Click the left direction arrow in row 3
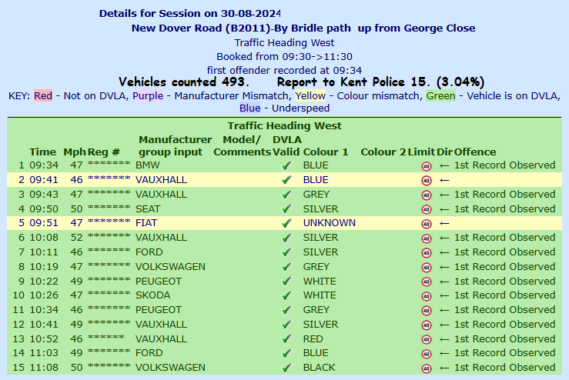 point(444,195)
